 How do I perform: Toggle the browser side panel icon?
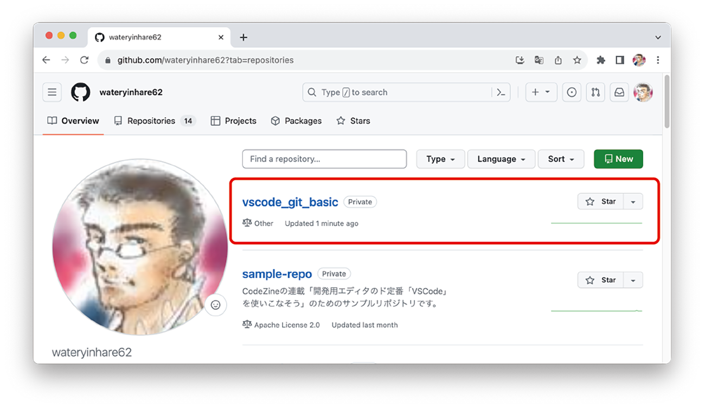[x=620, y=60]
